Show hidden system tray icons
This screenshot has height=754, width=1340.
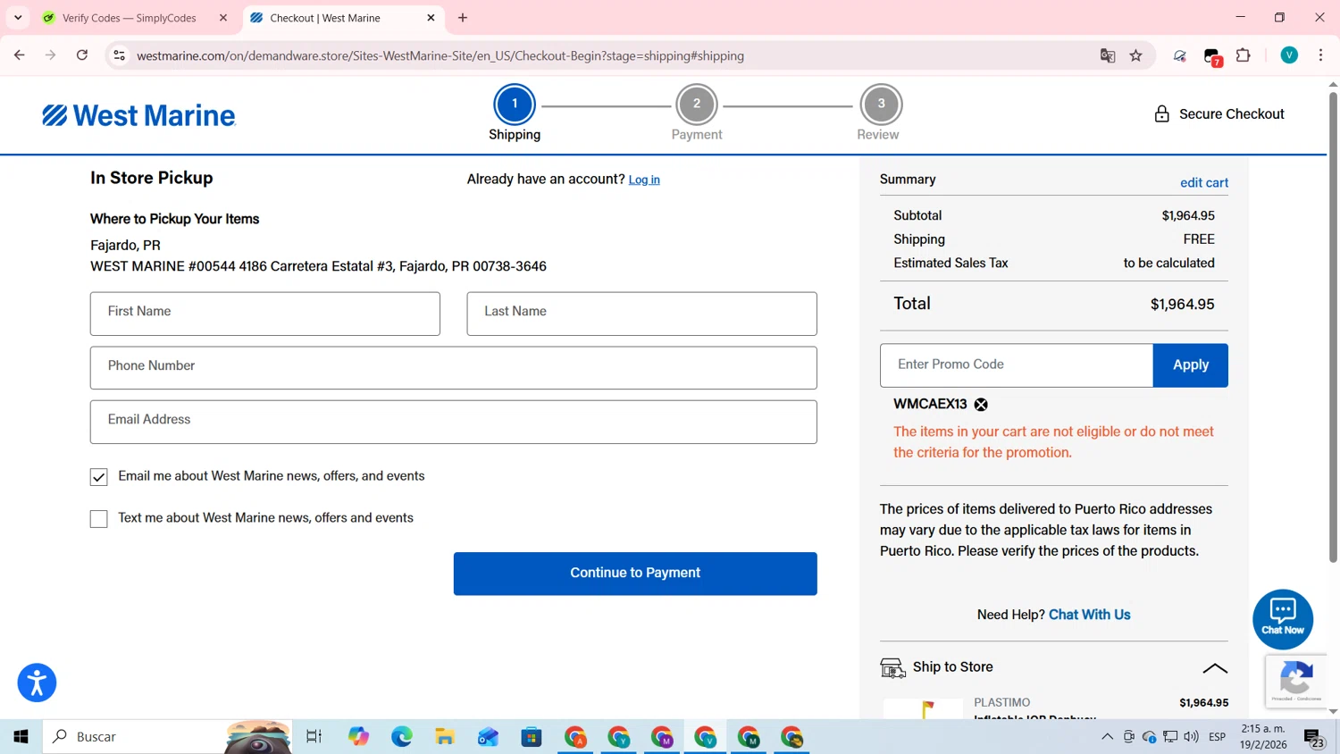click(x=1107, y=737)
